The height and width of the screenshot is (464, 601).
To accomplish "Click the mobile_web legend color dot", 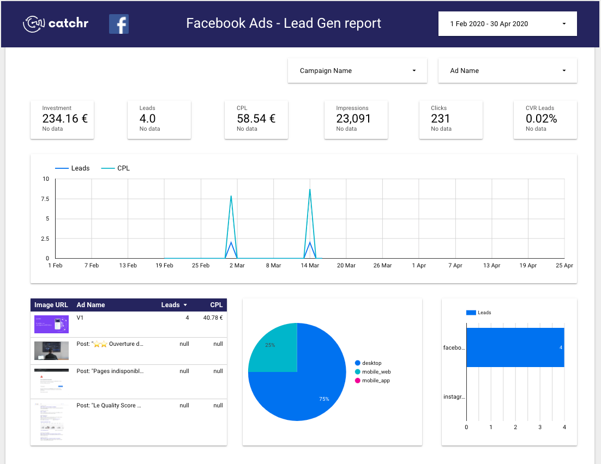I will (358, 371).
